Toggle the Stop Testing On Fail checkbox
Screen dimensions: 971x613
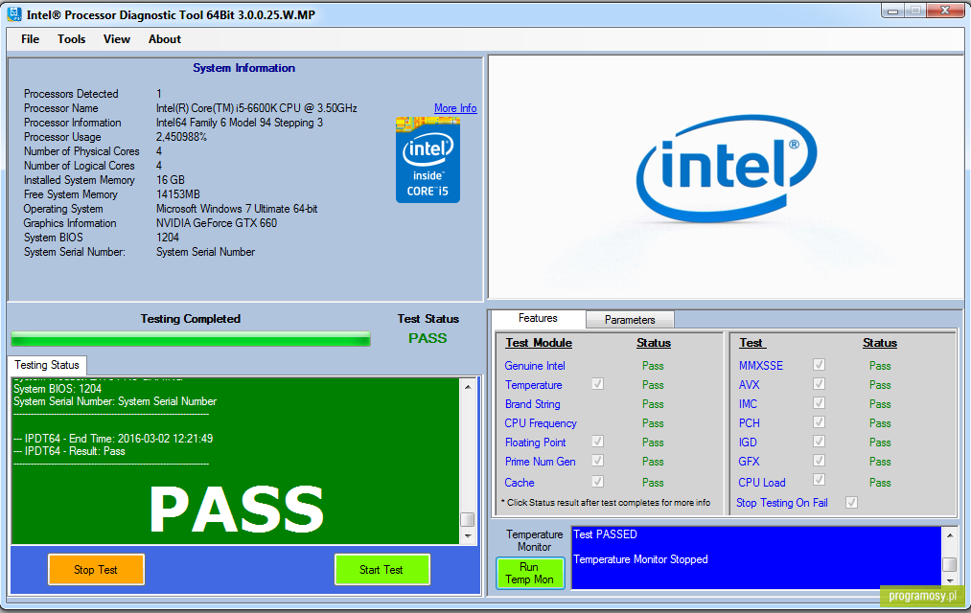(851, 502)
